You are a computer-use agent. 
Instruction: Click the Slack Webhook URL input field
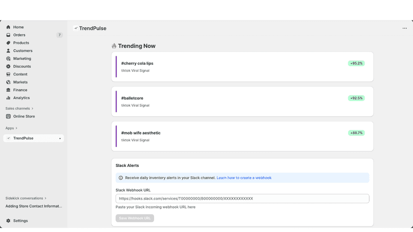point(242,199)
